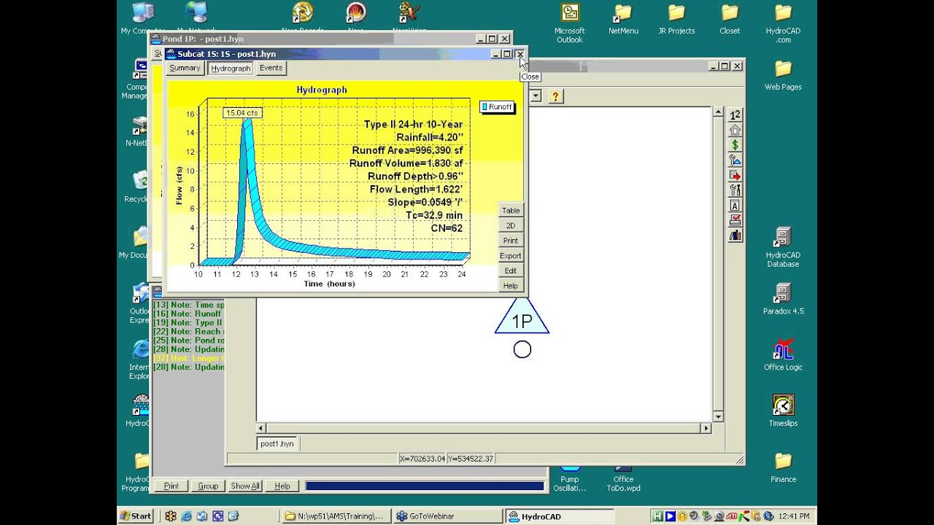
Task: Click horizontal scrollbar right arrow in routing diagram
Action: click(706, 428)
